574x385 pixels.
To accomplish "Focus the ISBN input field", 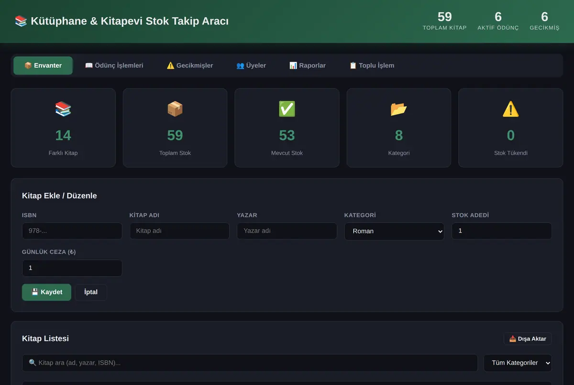I will pyautogui.click(x=72, y=231).
